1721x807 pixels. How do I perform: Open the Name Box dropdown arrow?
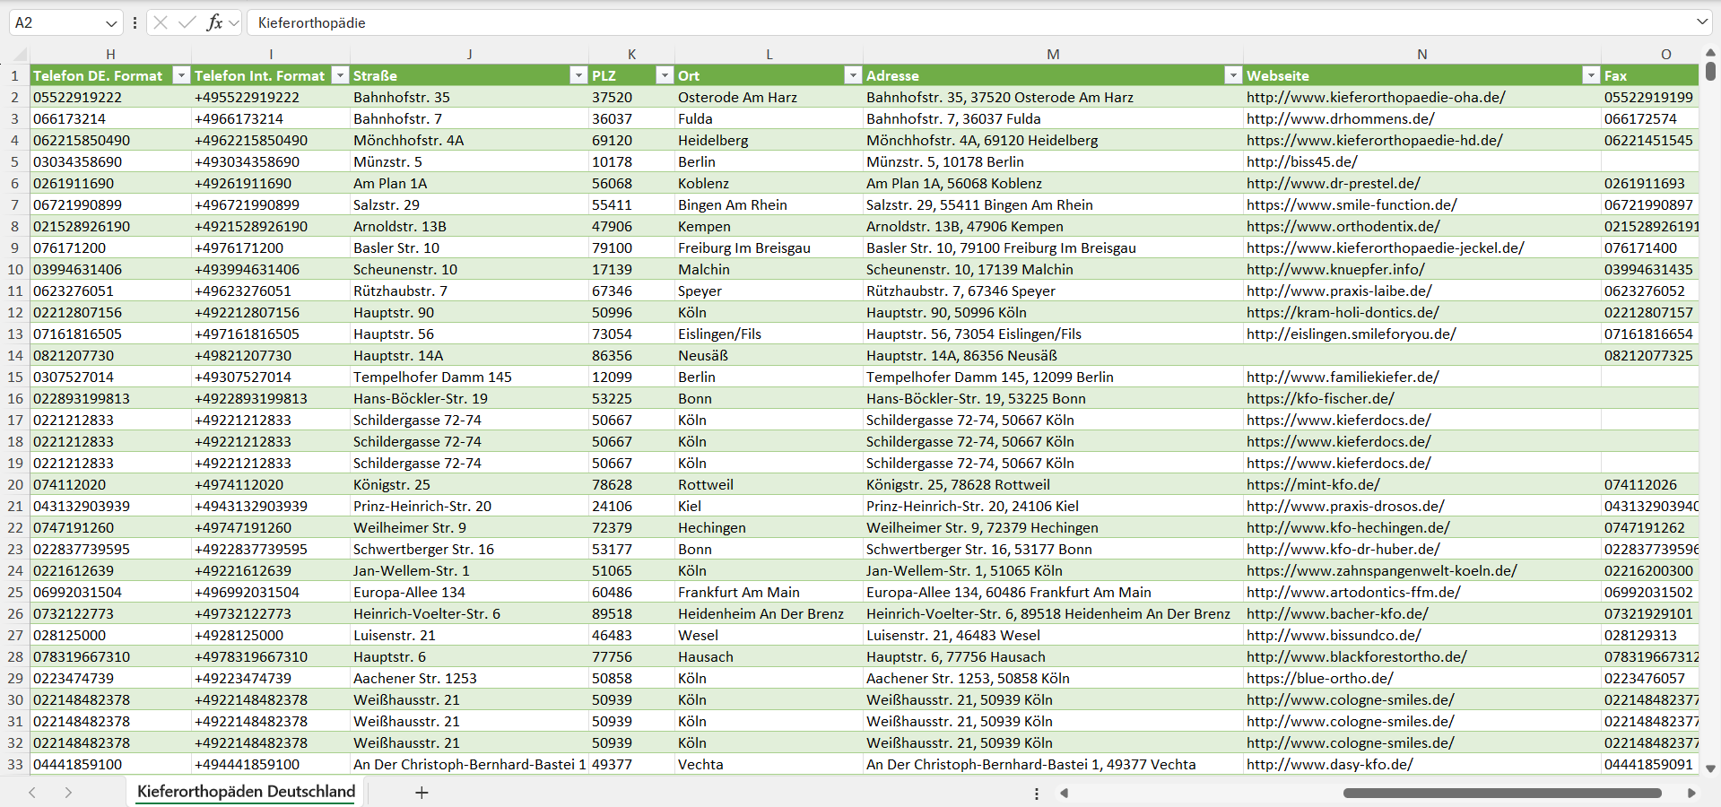click(x=111, y=23)
